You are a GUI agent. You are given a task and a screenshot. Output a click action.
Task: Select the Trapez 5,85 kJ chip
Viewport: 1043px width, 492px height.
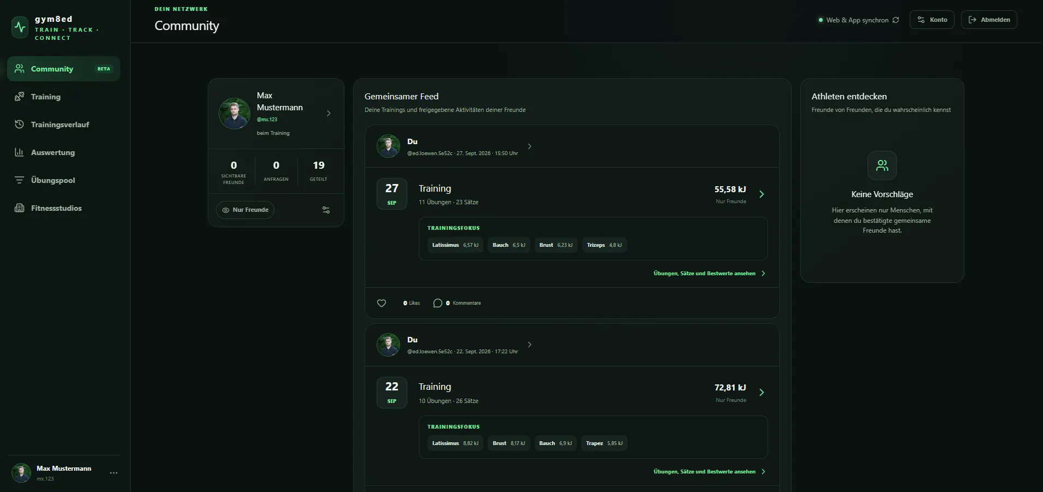(604, 443)
